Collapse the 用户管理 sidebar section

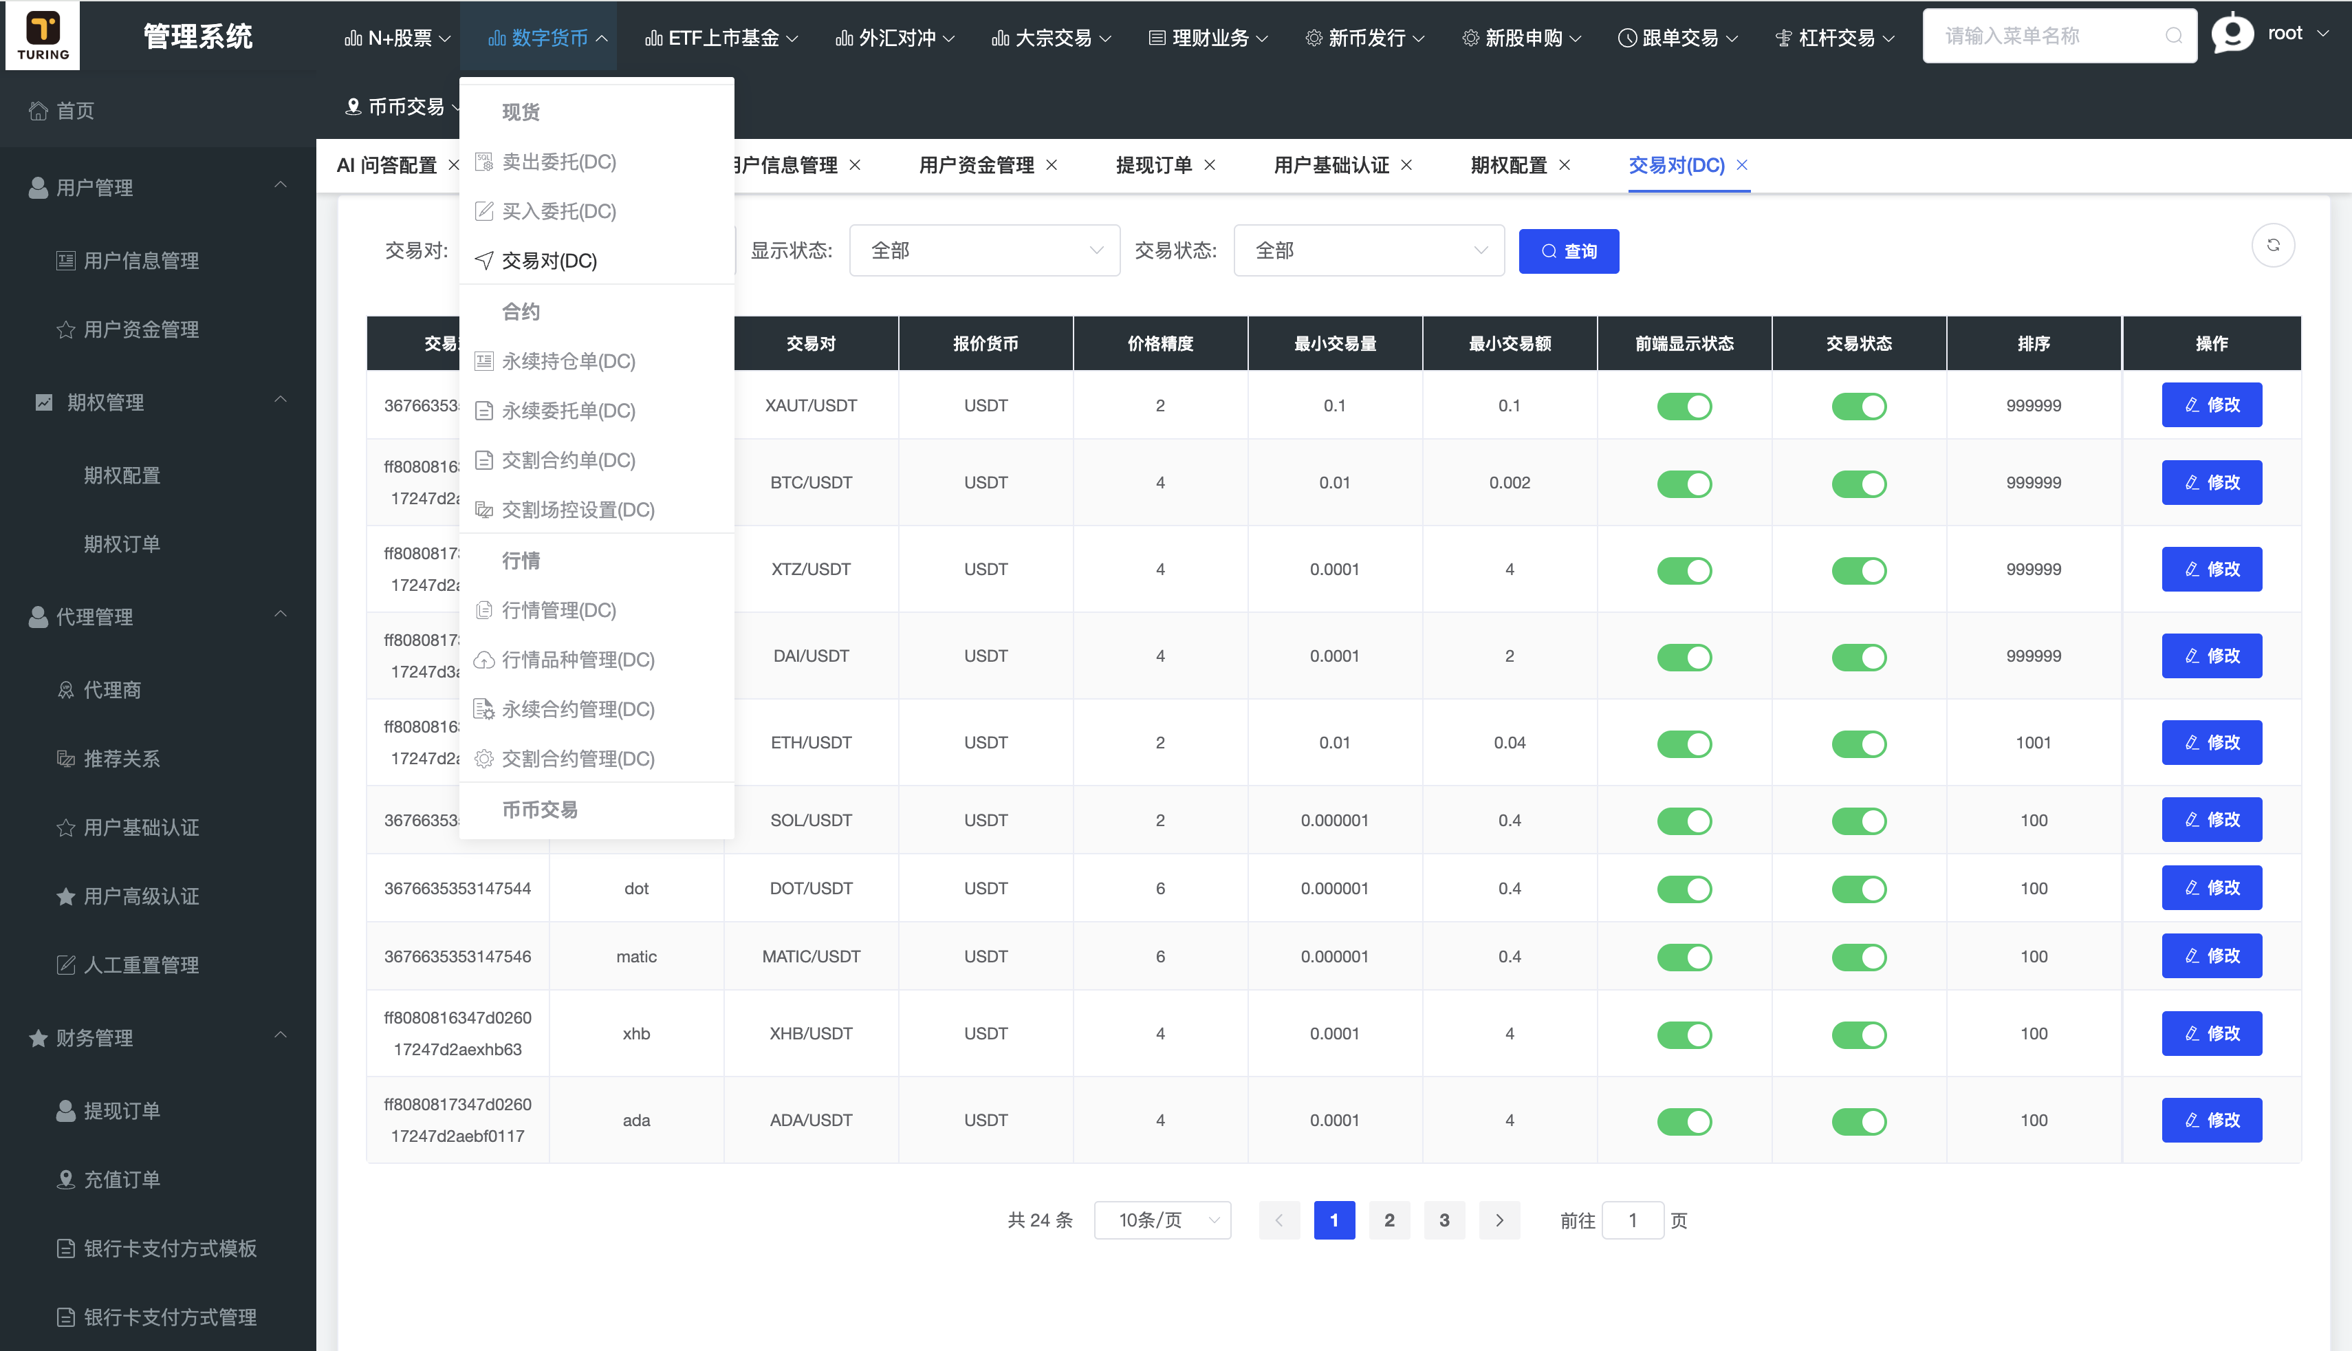point(283,186)
